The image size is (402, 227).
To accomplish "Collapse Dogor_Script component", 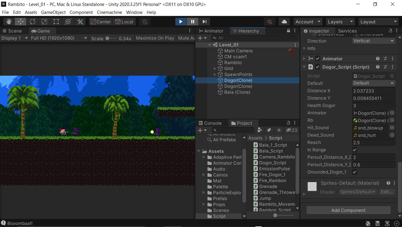I will coord(304,67).
